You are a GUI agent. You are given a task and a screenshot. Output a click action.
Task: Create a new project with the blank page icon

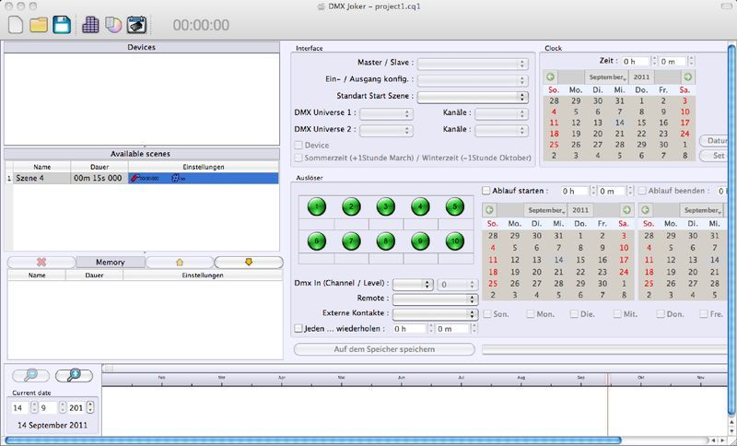click(16, 25)
